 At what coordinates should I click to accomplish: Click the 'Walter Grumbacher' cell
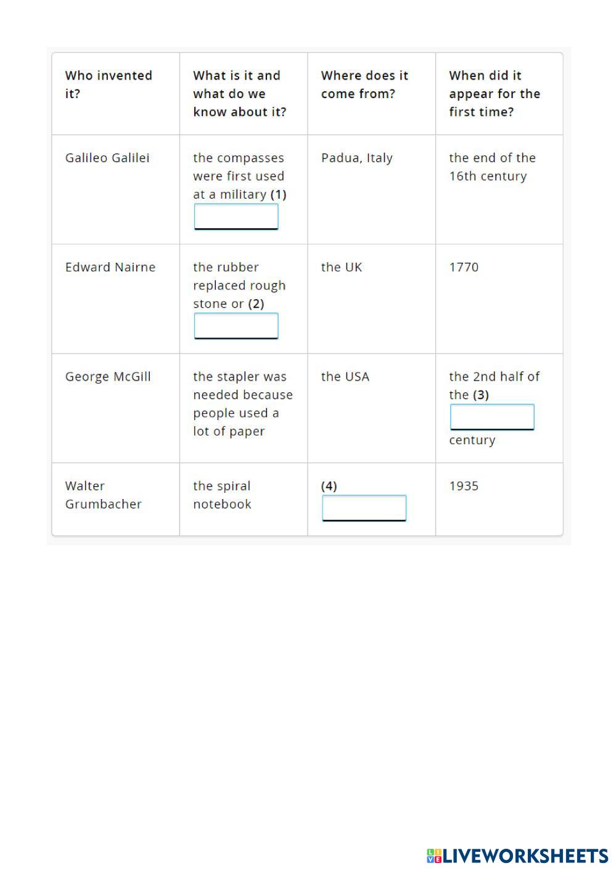tap(103, 495)
